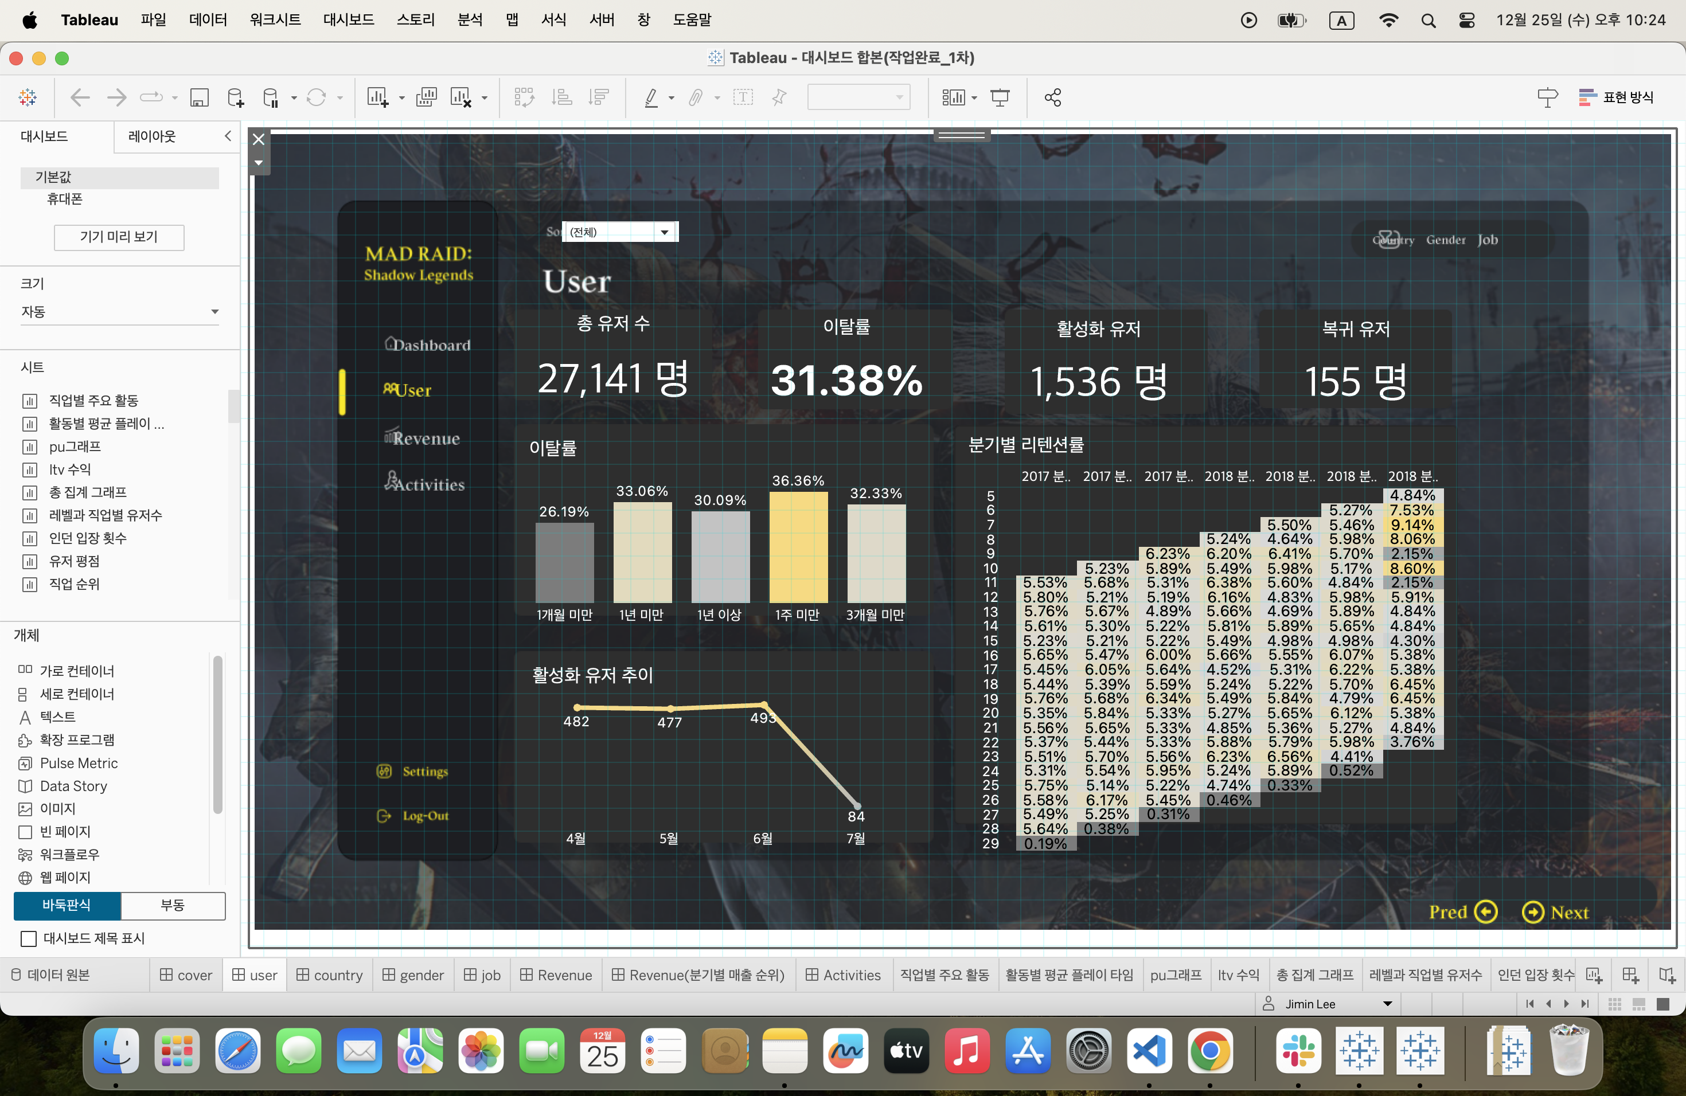Collapse the dashboard side pane chevron
Screen dimensions: 1686x1096
(x=228, y=136)
